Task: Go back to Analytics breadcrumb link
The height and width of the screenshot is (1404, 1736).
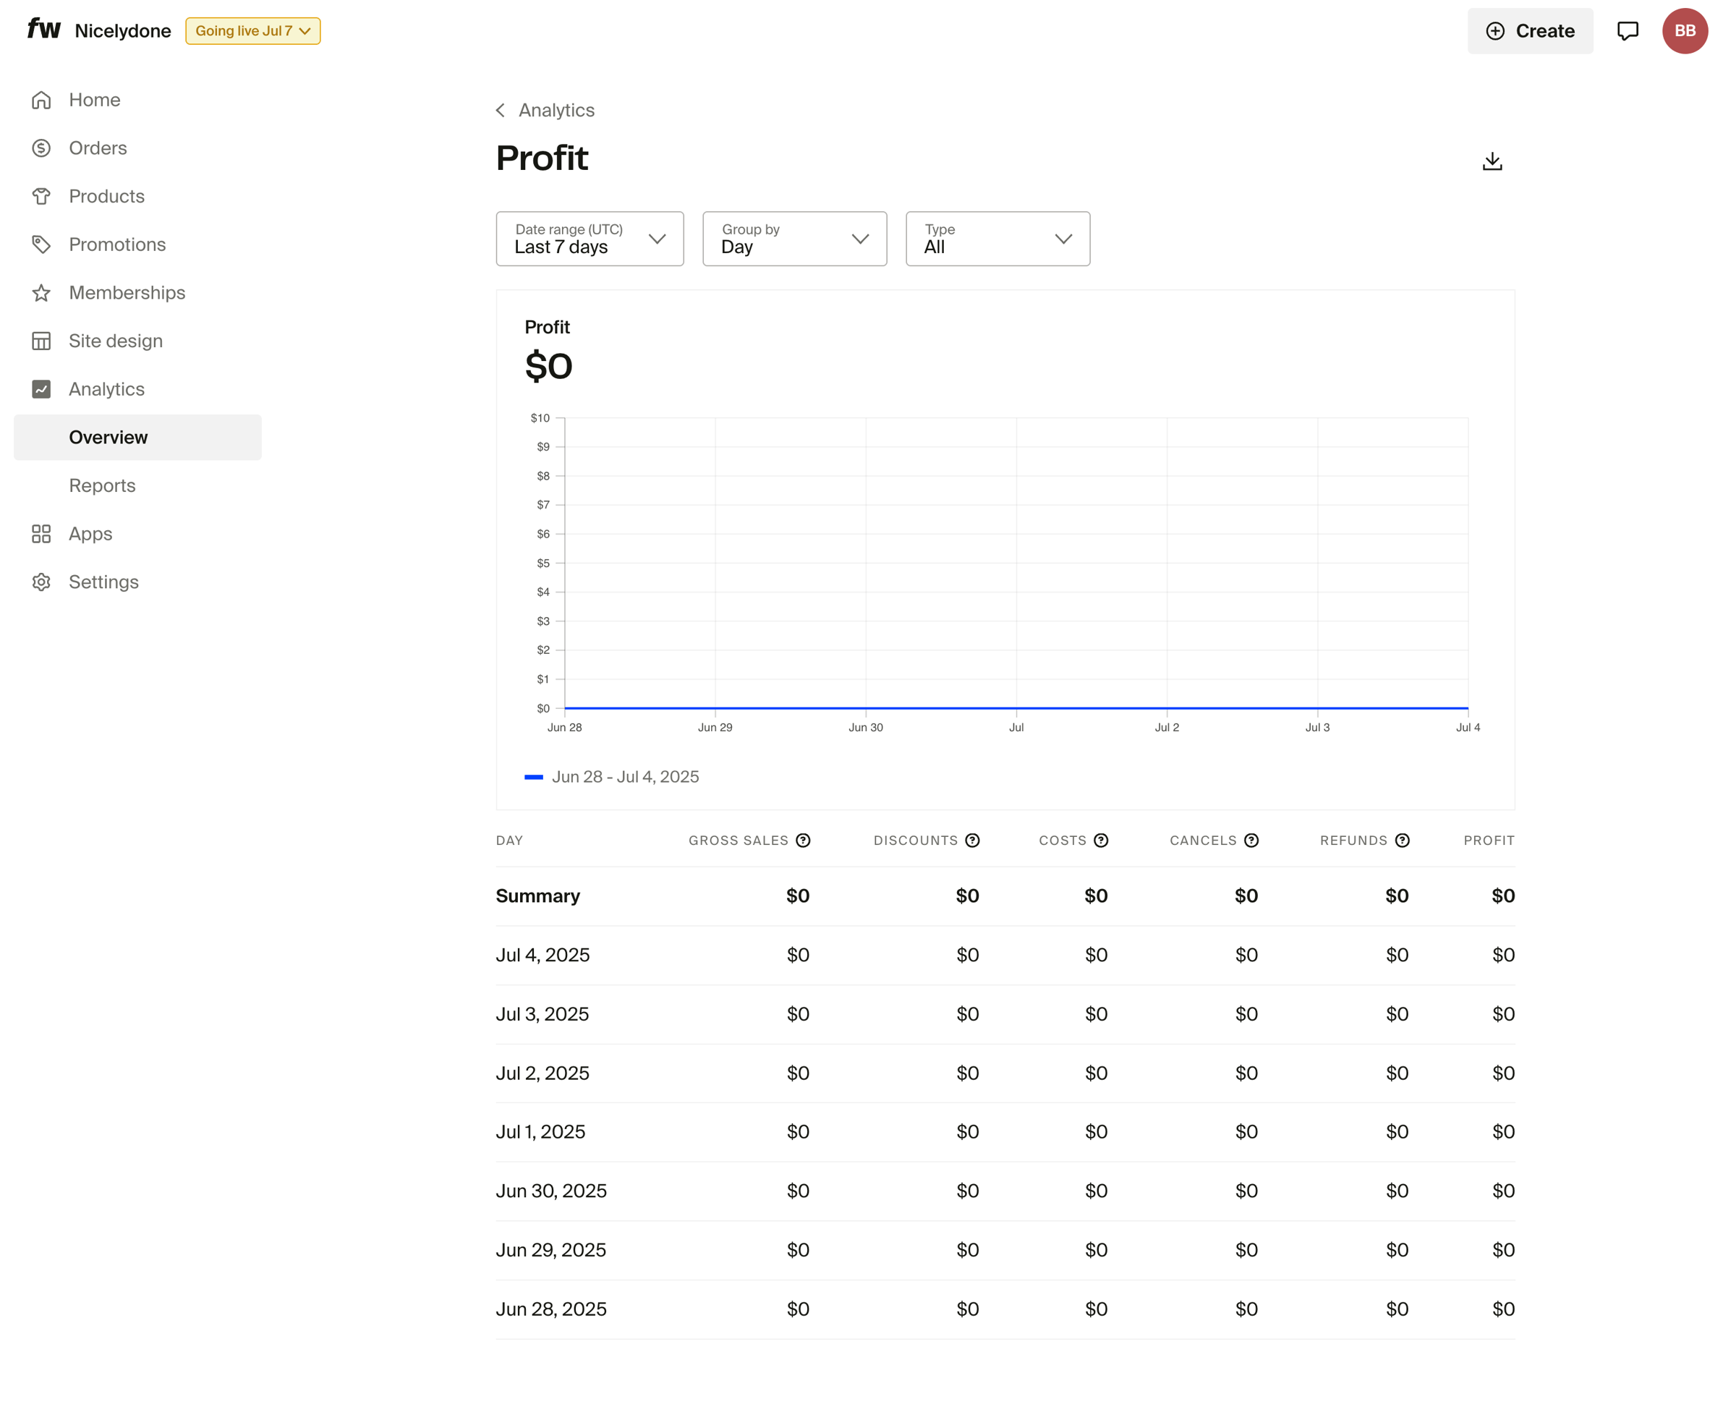Action: tap(556, 110)
